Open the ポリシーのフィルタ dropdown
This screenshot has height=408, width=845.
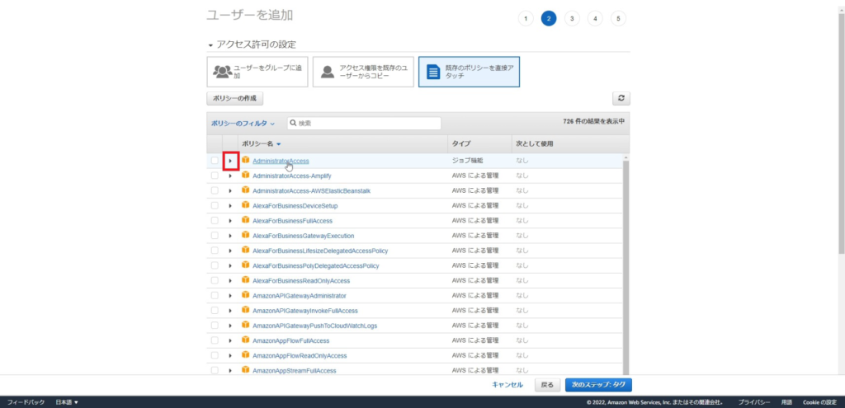(x=243, y=123)
